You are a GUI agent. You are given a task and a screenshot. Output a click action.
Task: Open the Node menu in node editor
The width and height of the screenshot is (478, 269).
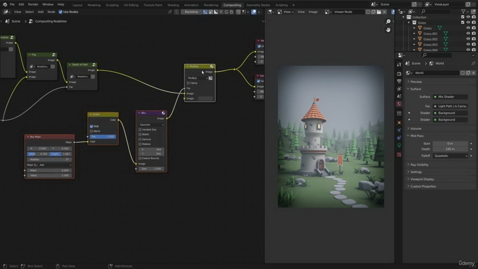[51, 12]
